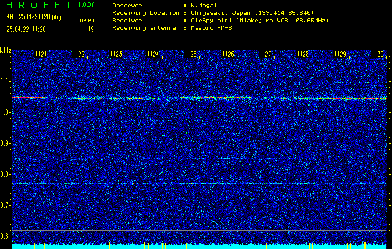This screenshot has height=249, width=392.
Task: Click the Observer field label
Action: click(127, 6)
